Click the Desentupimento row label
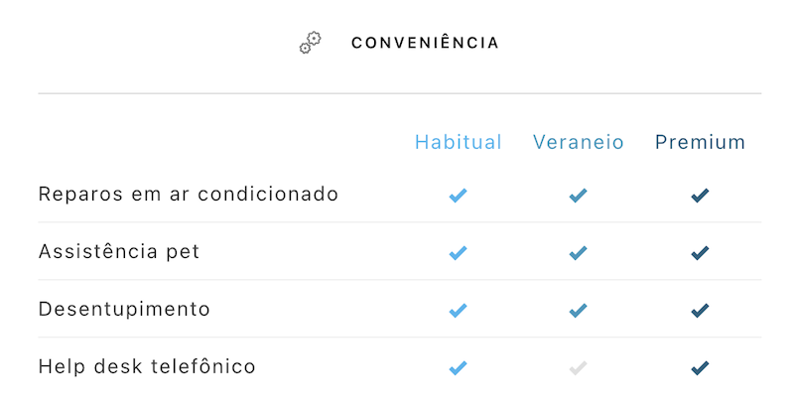The width and height of the screenshot is (794, 407). pos(124,310)
